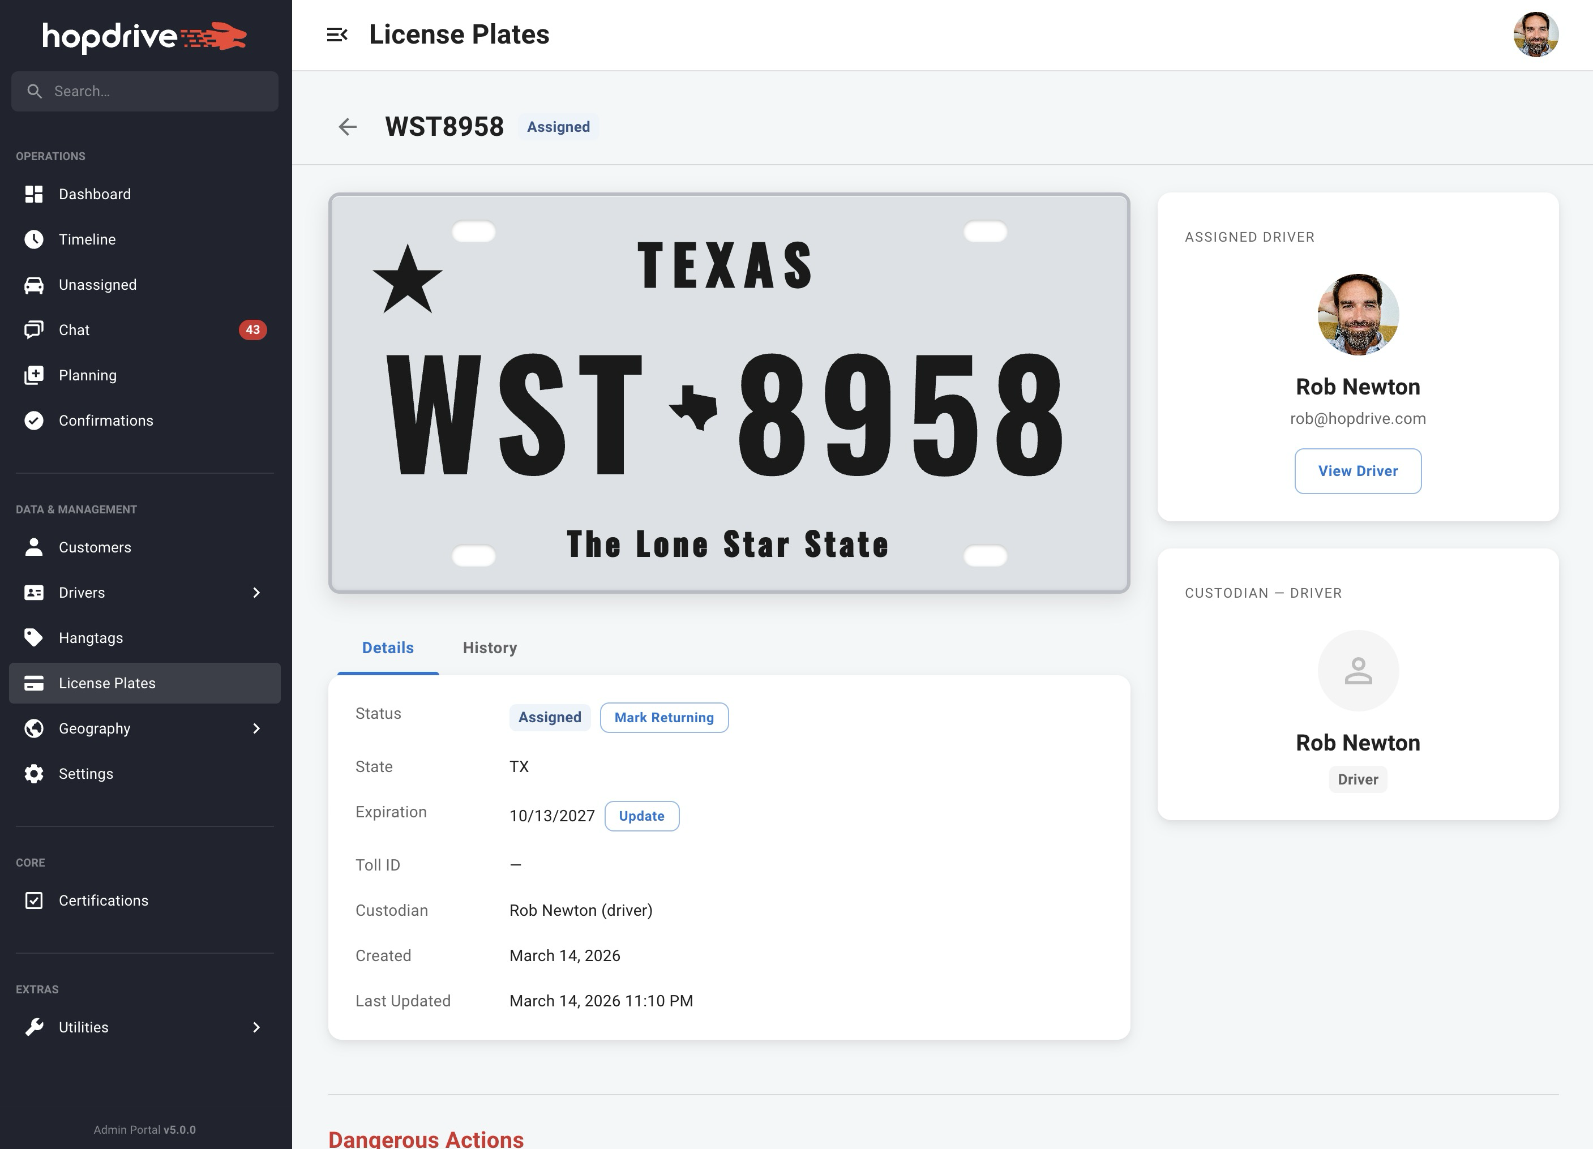Click View Driver for Rob Newton
Screen dimensions: 1593x1149
click(1358, 470)
